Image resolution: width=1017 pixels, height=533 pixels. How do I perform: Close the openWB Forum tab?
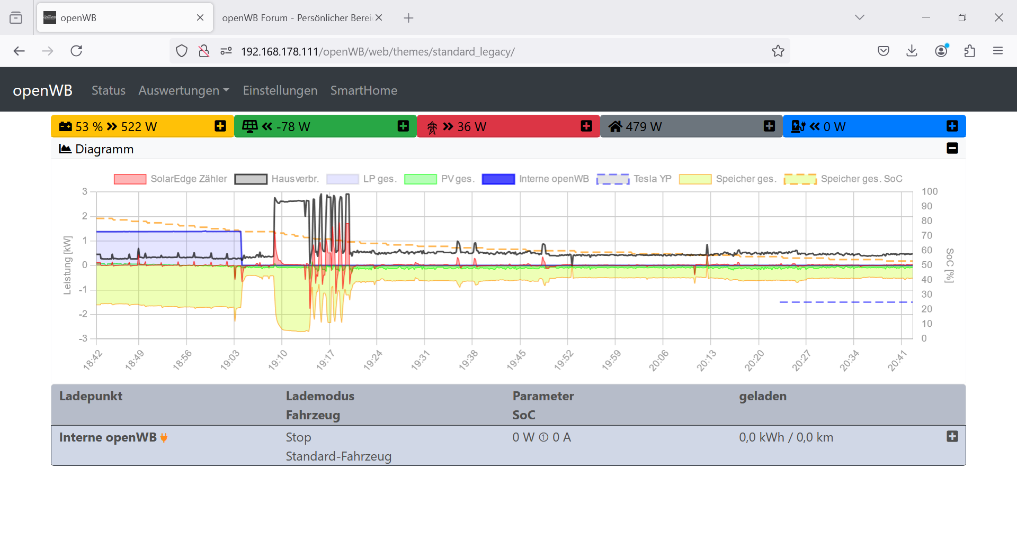[379, 17]
